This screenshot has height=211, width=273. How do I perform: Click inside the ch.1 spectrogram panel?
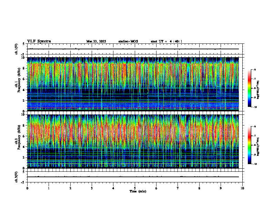tap(133, 84)
